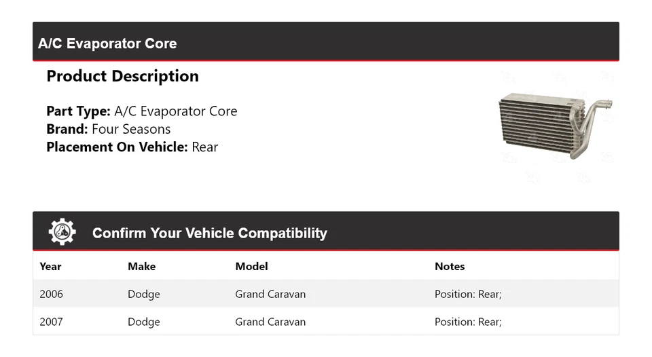Click the evaporator core product image
This screenshot has height=357, width=652.
click(555, 126)
